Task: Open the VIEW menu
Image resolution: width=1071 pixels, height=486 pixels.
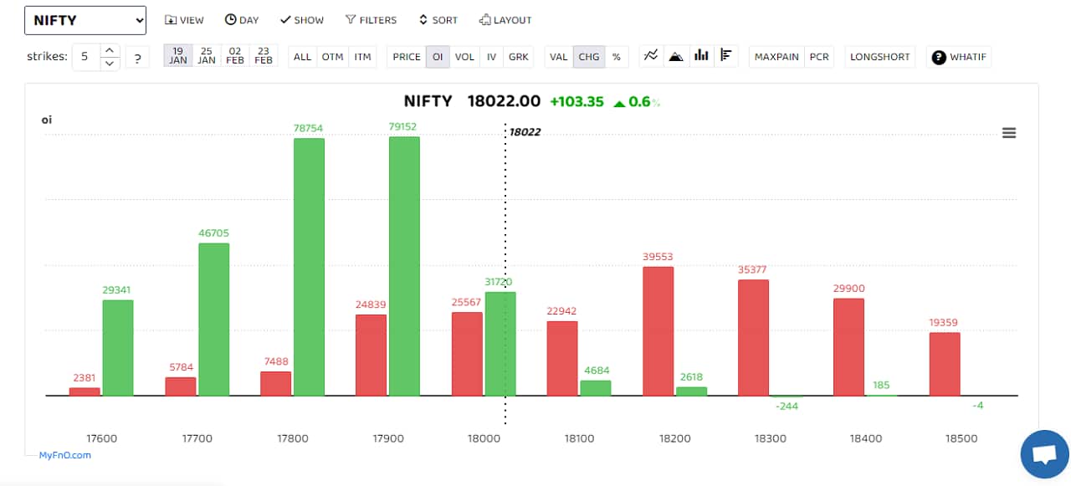Action: click(x=184, y=19)
